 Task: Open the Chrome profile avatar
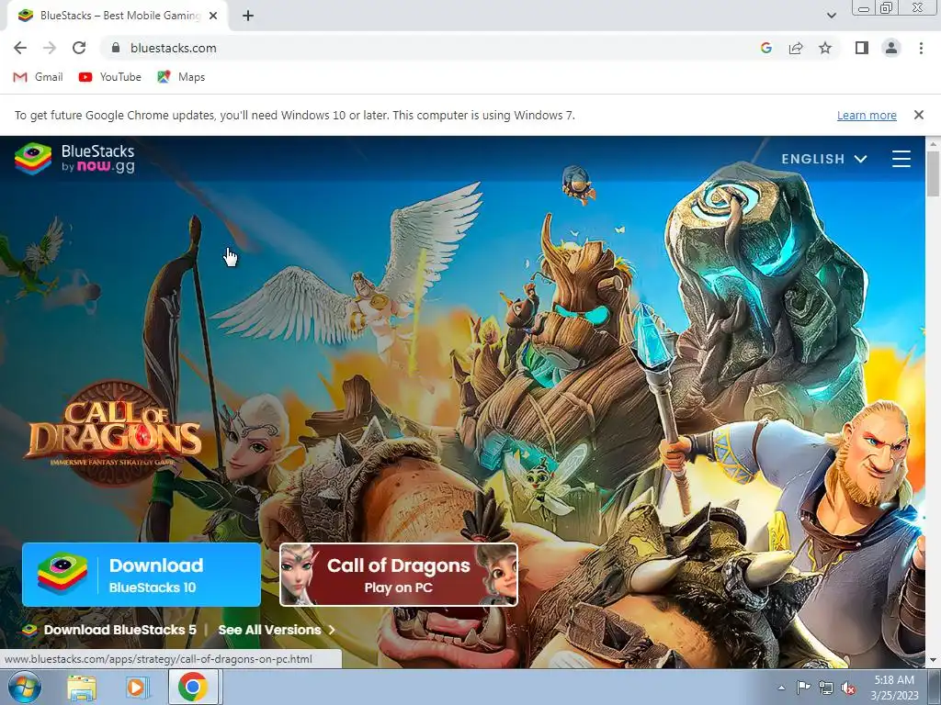click(x=891, y=48)
